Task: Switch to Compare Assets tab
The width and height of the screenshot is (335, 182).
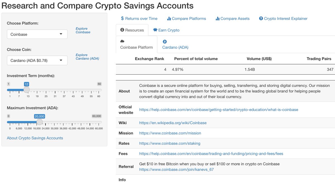Action: point(233,19)
